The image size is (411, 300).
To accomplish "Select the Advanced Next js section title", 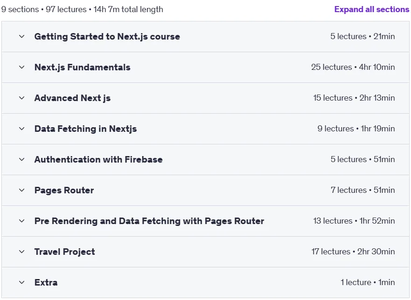I will tap(72, 98).
